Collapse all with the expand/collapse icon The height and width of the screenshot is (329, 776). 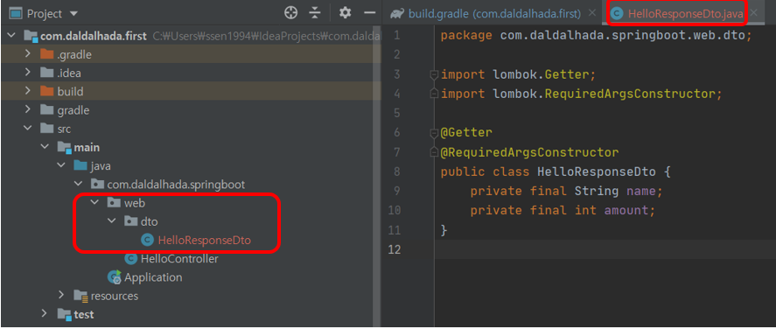click(315, 13)
